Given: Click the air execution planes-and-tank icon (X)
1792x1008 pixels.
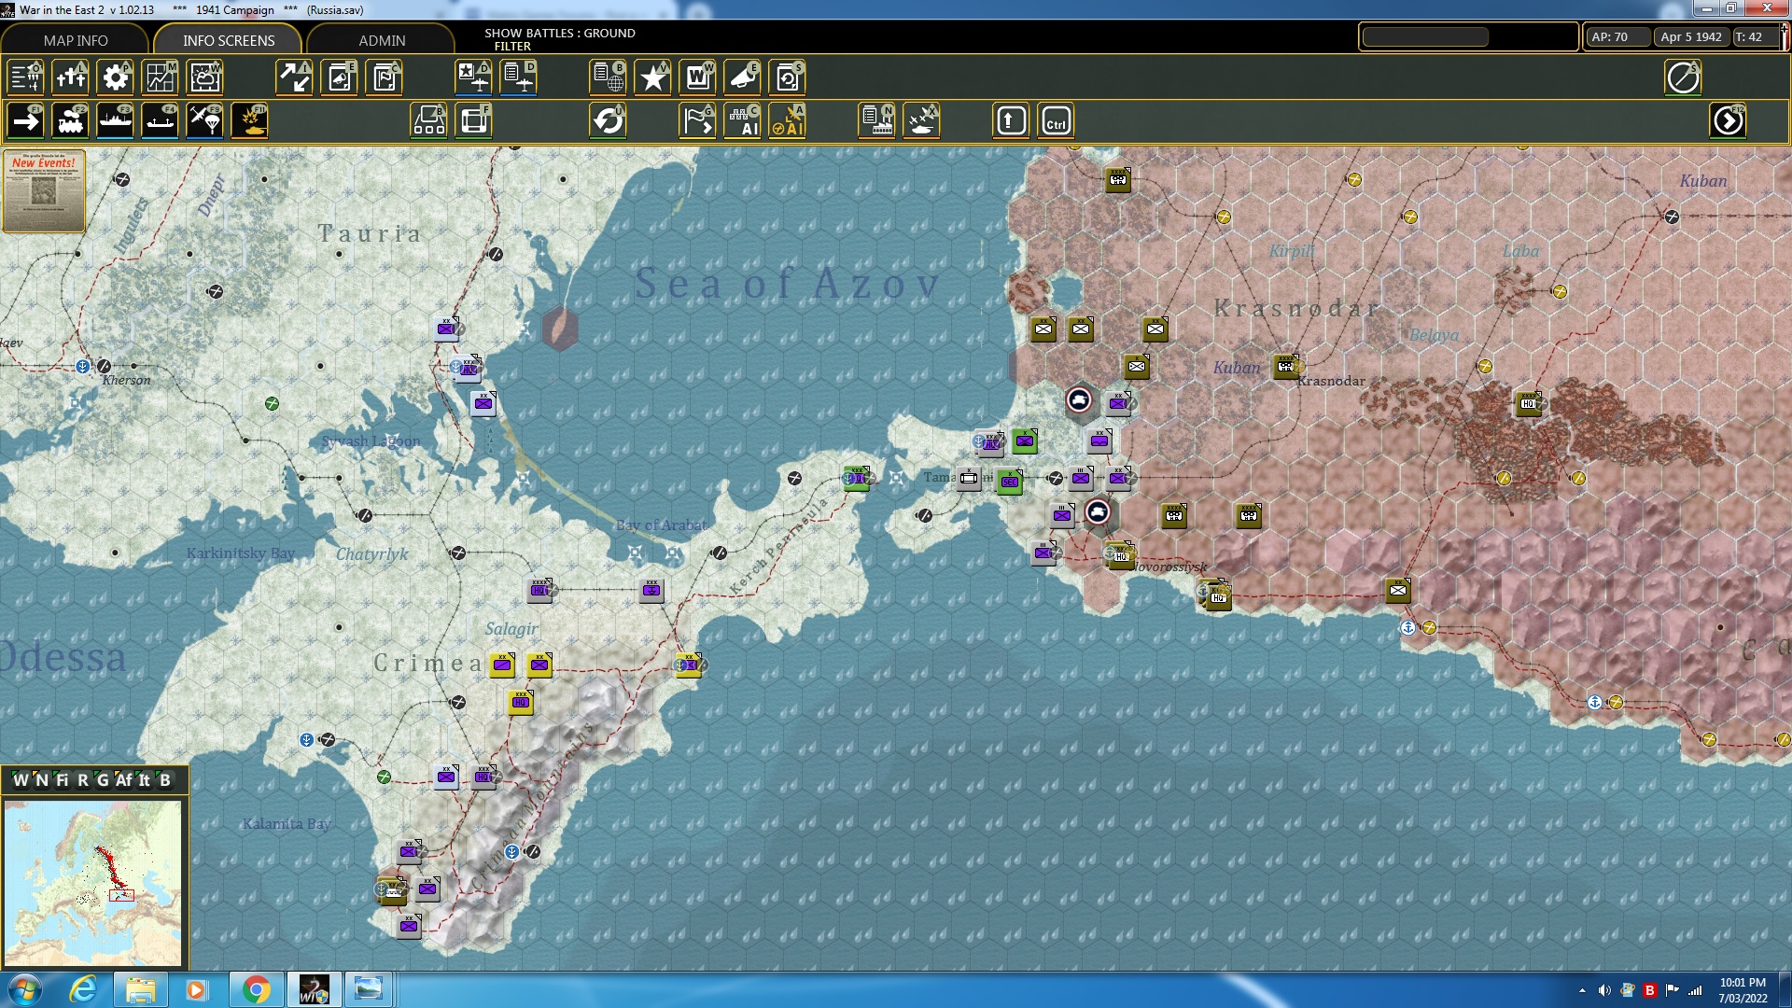Looking at the screenshot, I should (x=922, y=120).
